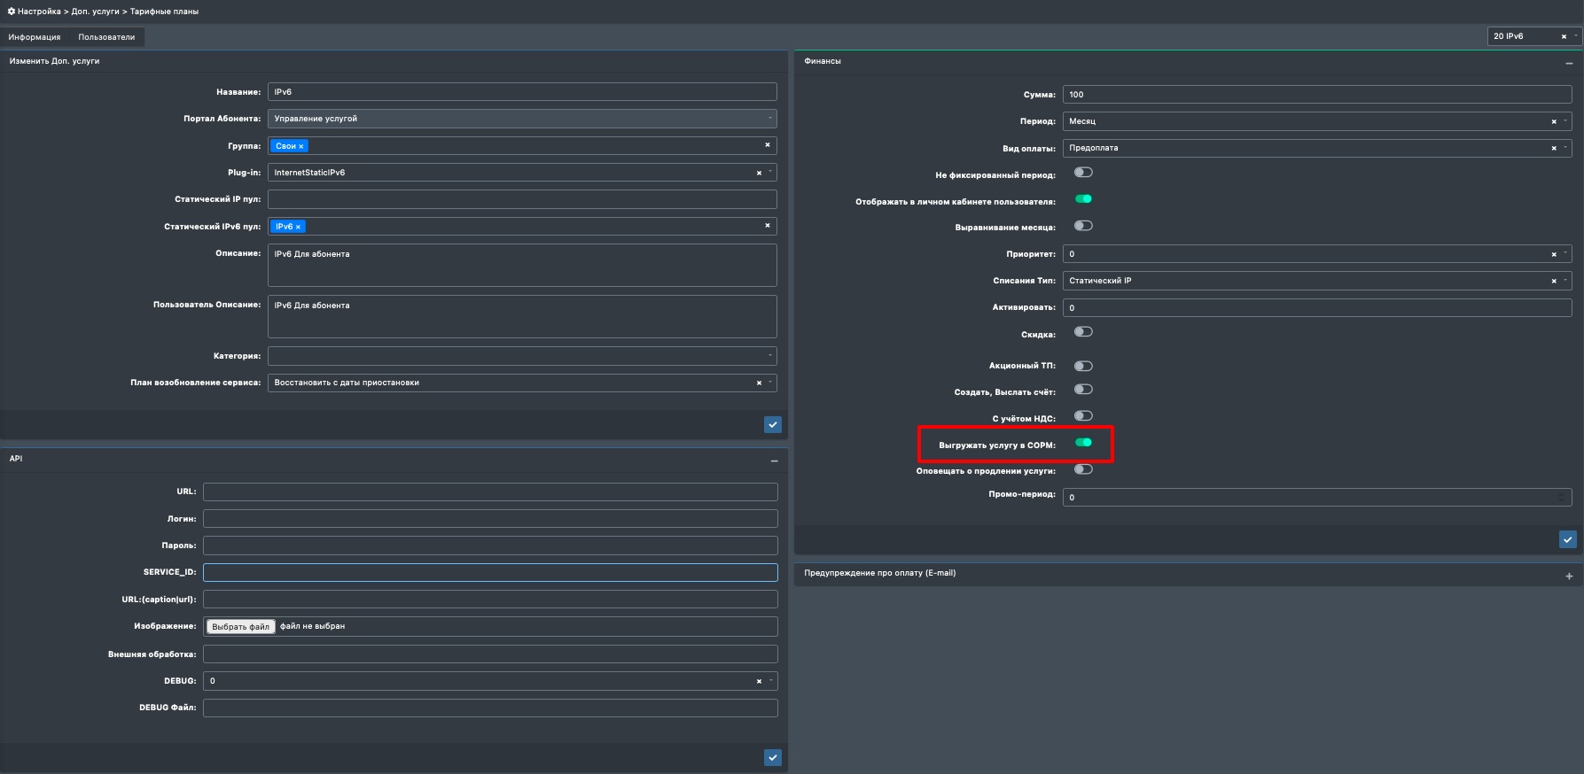
Task: Disable Отображать в личном кабинете пользователя
Action: (1083, 199)
